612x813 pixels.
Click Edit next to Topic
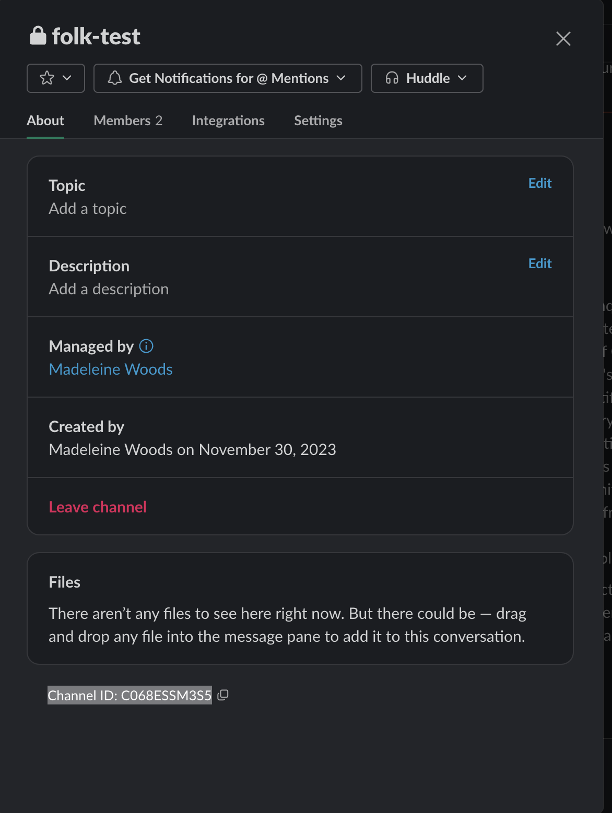[x=539, y=183]
